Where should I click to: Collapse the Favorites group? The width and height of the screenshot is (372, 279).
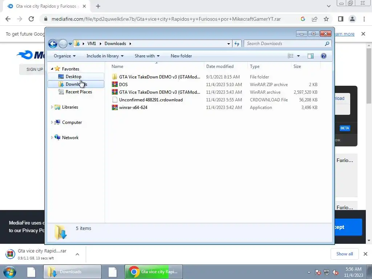tap(52, 69)
